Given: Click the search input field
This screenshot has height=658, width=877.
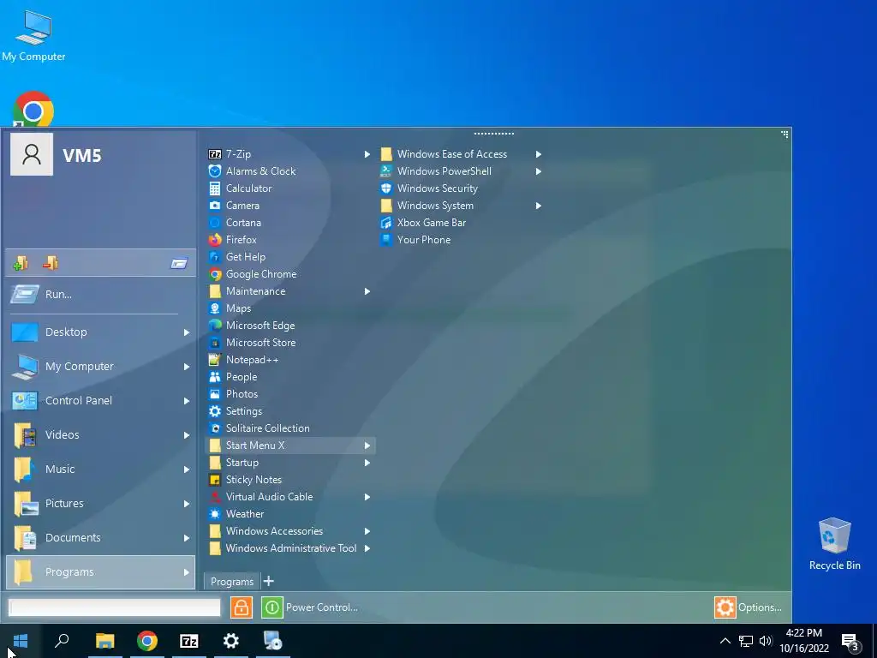Looking at the screenshot, I should (115, 607).
